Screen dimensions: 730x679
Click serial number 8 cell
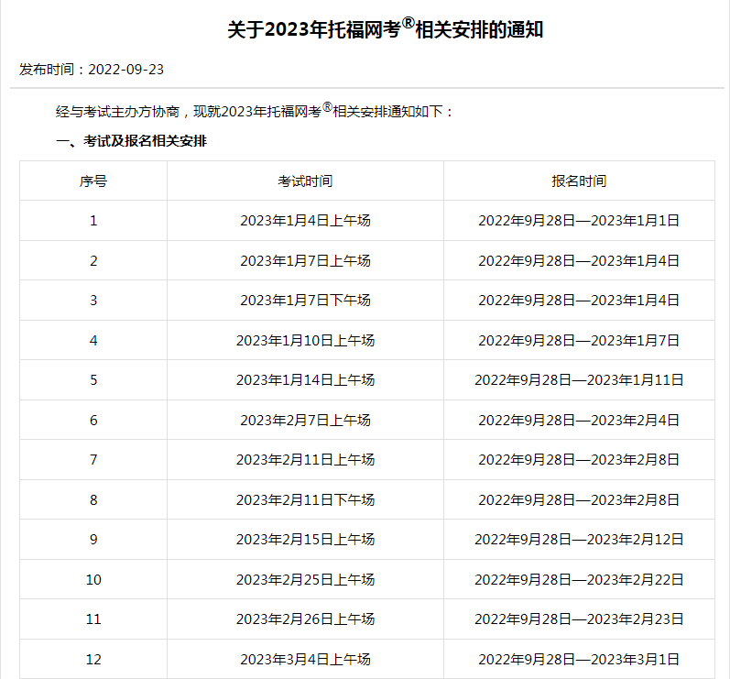tap(93, 499)
